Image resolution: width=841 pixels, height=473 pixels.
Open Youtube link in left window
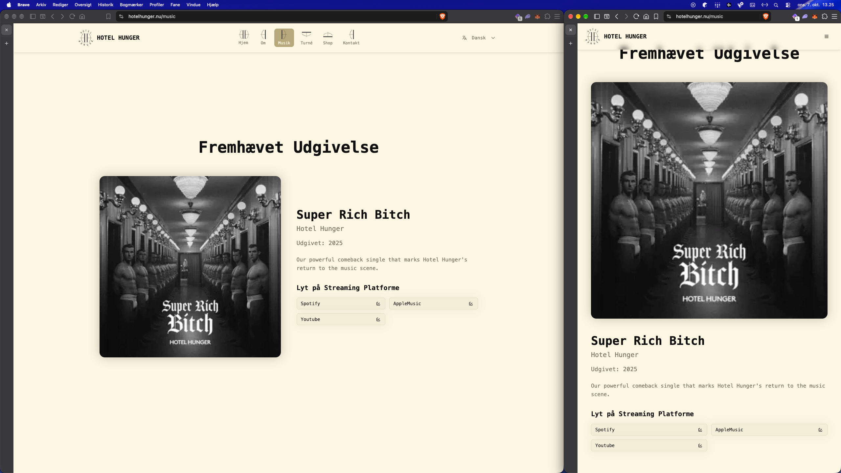click(x=341, y=319)
